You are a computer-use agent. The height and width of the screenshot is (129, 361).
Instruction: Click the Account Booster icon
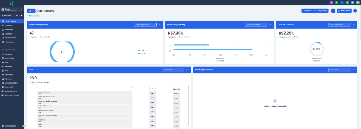pos(2,91)
